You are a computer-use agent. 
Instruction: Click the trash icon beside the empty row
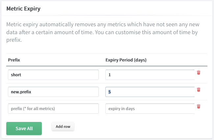click(x=199, y=106)
